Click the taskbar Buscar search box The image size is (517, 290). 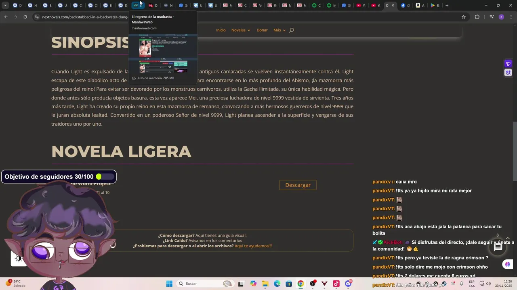[206, 284]
